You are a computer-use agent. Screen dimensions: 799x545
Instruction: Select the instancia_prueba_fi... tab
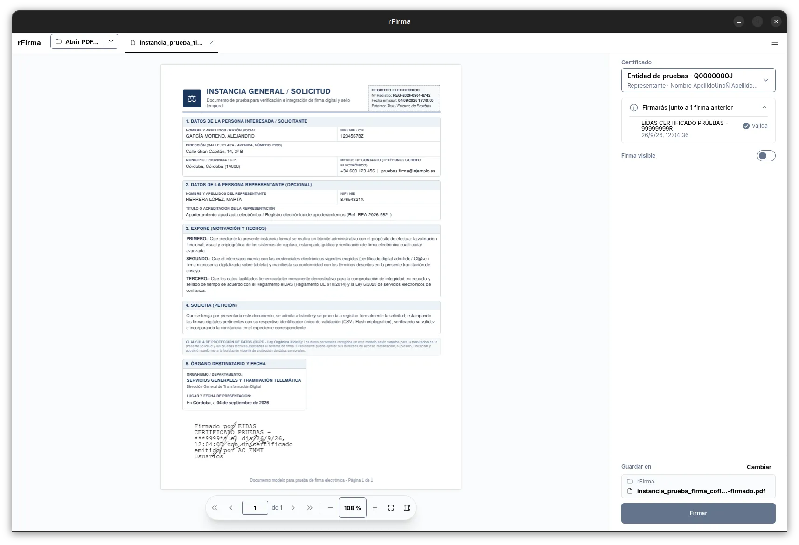[x=171, y=42]
